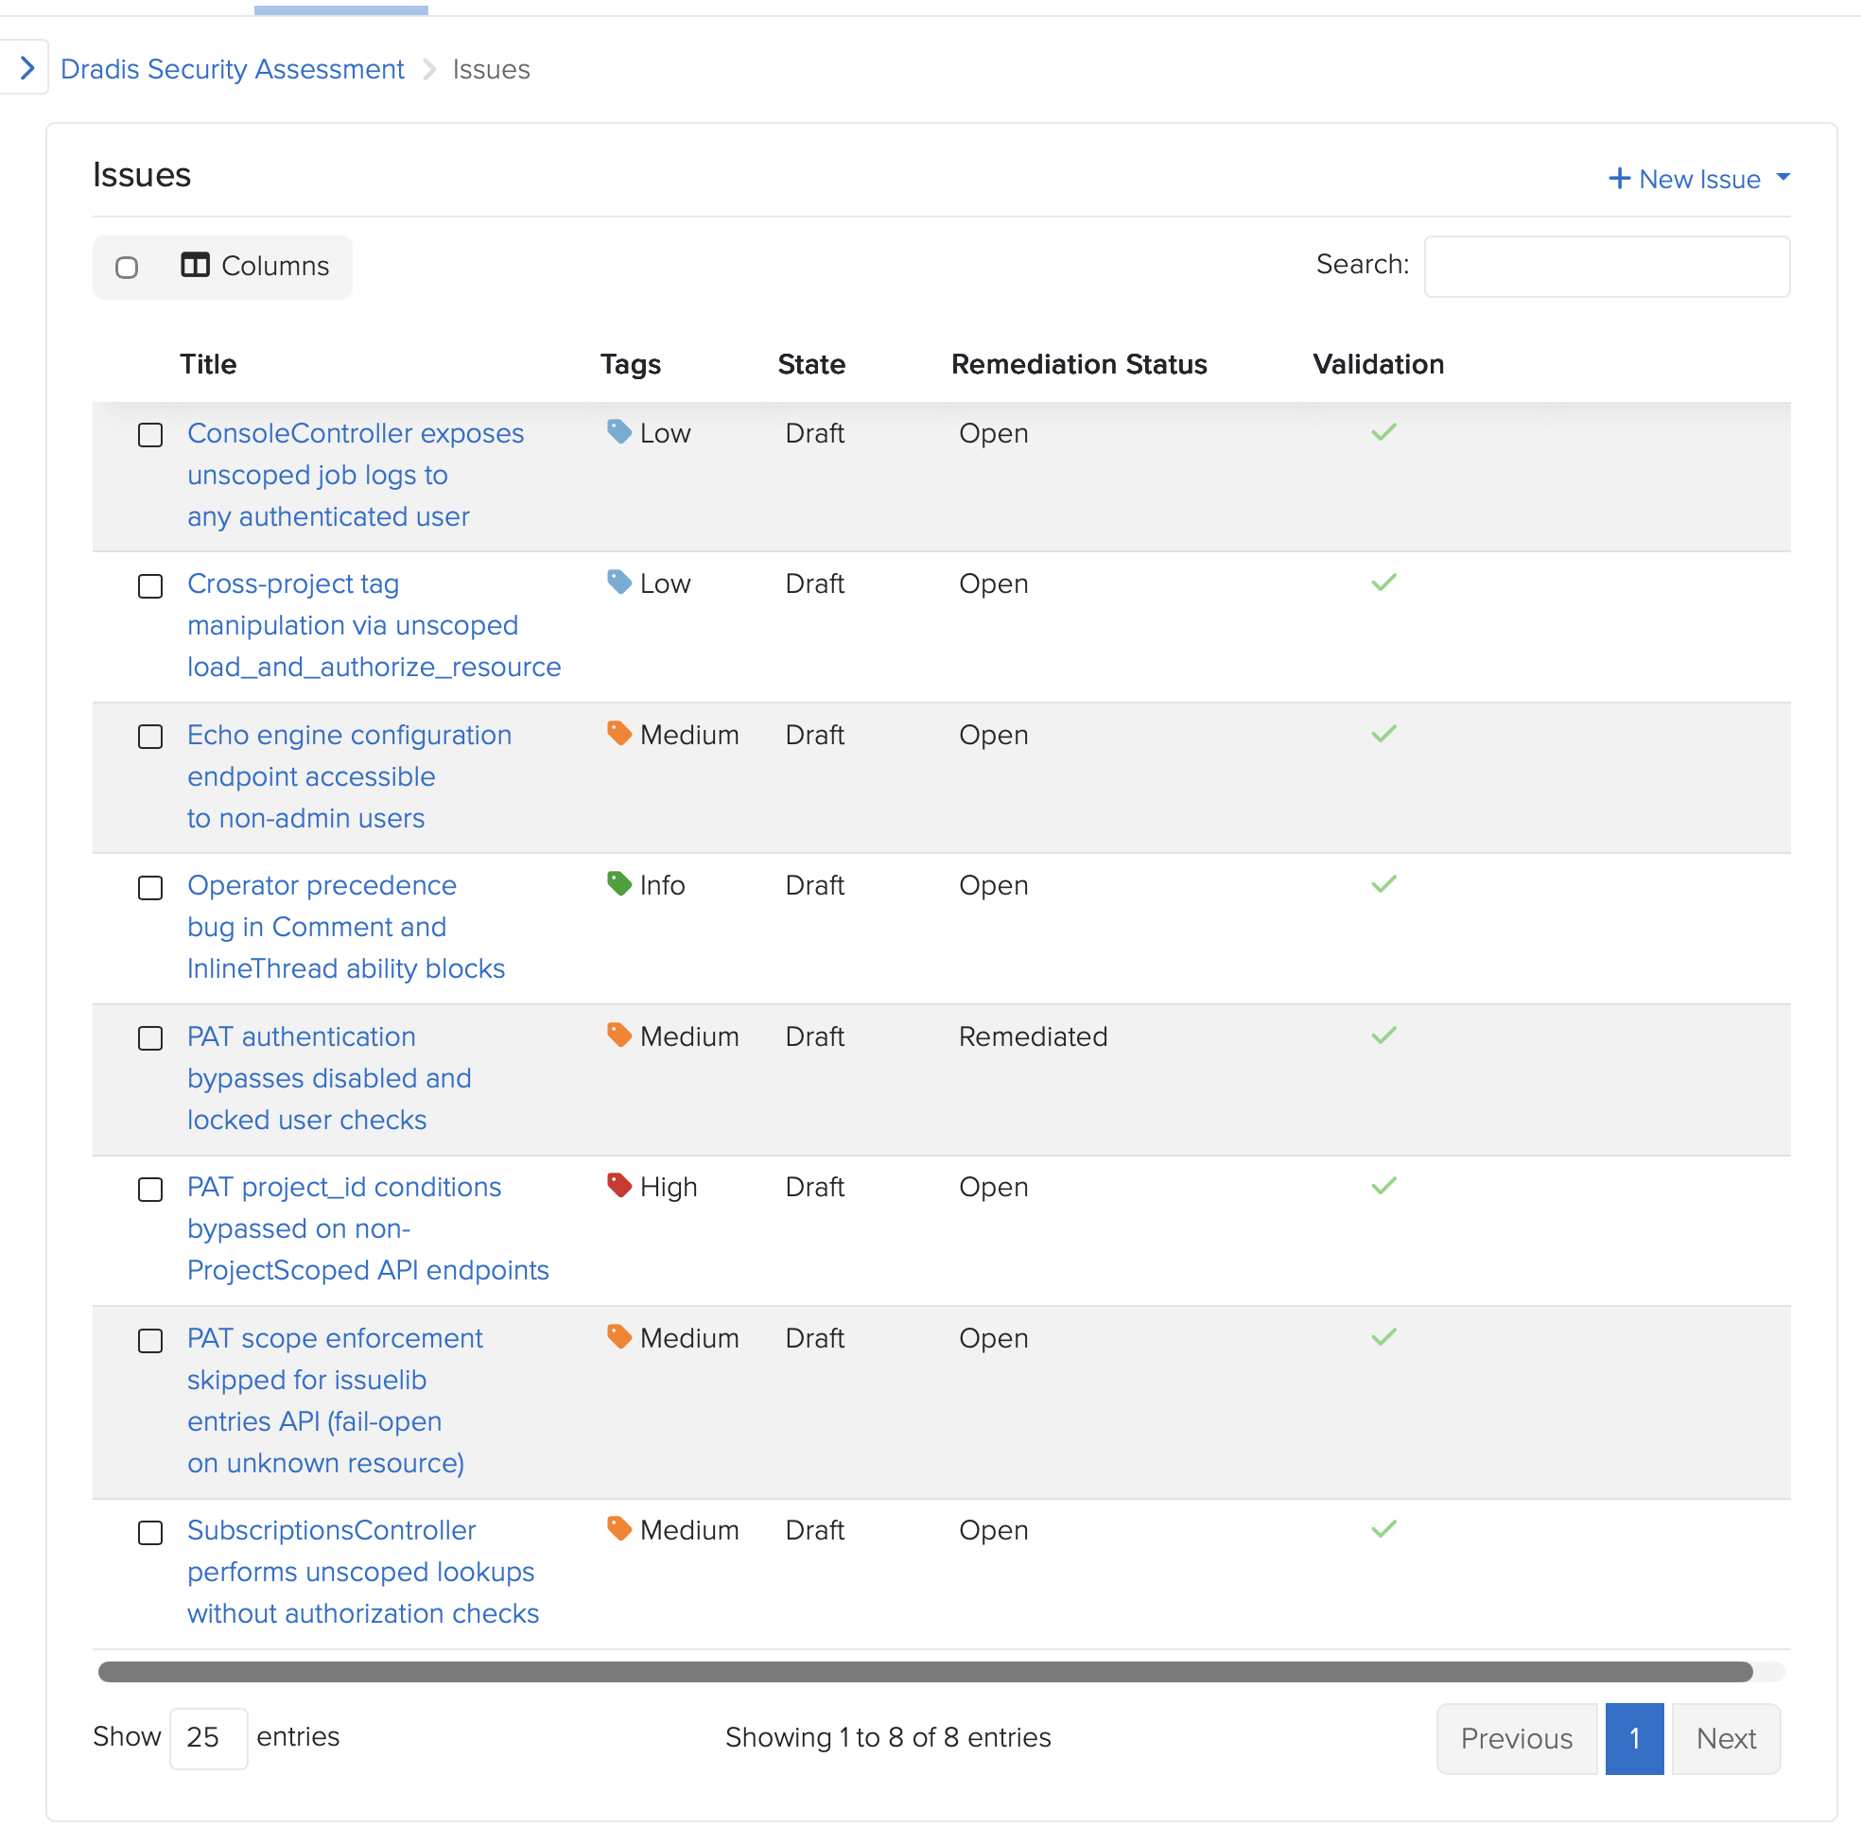Focus the Search input field
1861x1844 pixels.
click(x=1607, y=267)
